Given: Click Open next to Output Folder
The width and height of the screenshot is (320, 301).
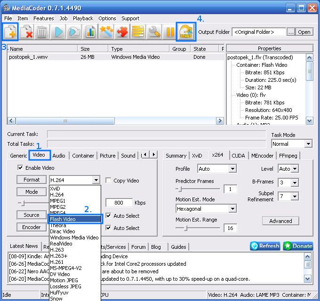Looking at the screenshot, I should click(304, 32).
